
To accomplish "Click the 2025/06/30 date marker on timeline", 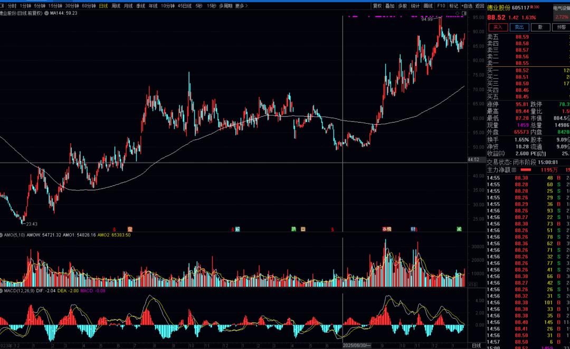I will (357, 345).
